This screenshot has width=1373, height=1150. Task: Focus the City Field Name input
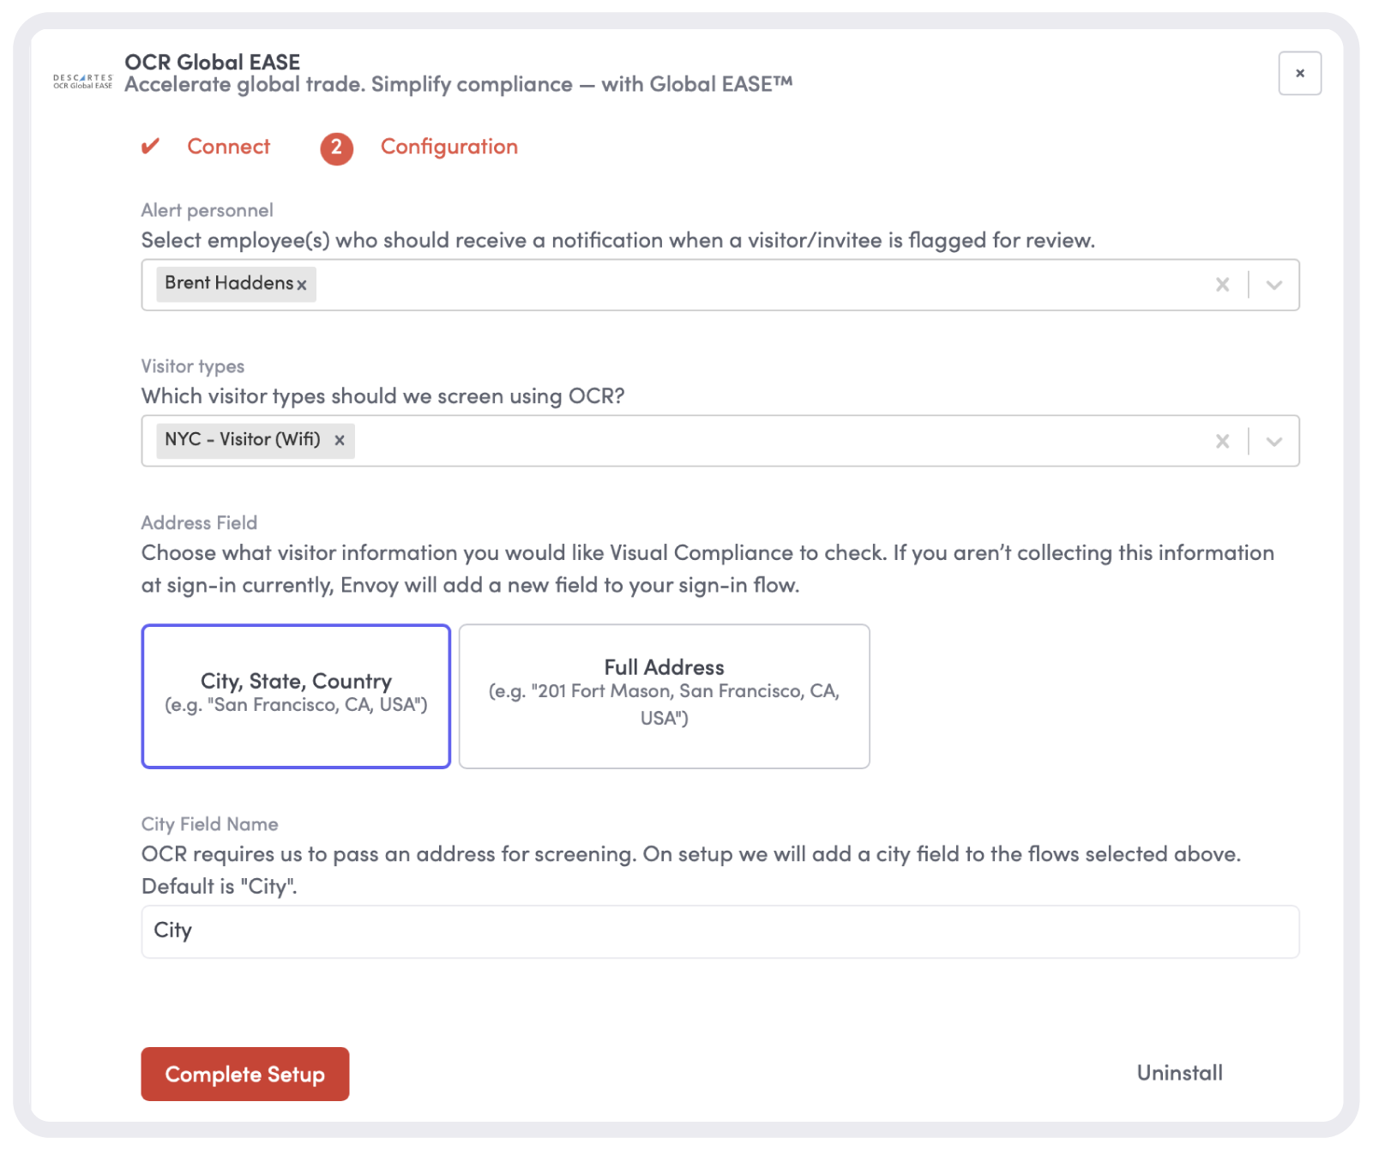pyautogui.click(x=720, y=931)
